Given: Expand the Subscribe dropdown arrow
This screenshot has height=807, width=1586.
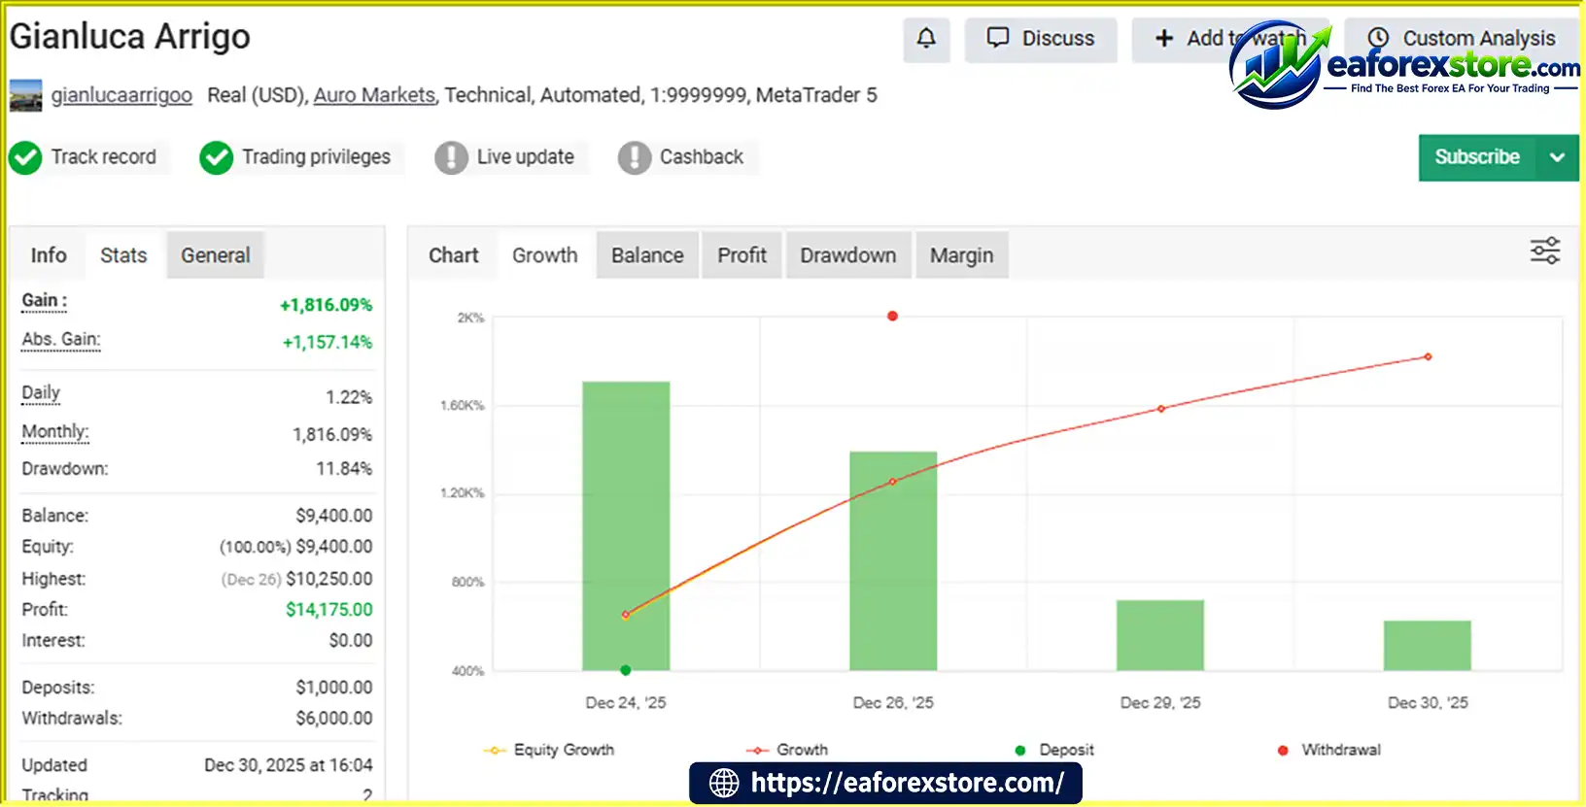Looking at the screenshot, I should click(x=1557, y=157).
